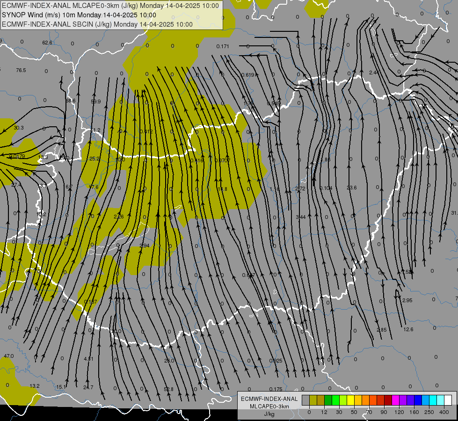Click the 0.412 value on the map

point(146,131)
